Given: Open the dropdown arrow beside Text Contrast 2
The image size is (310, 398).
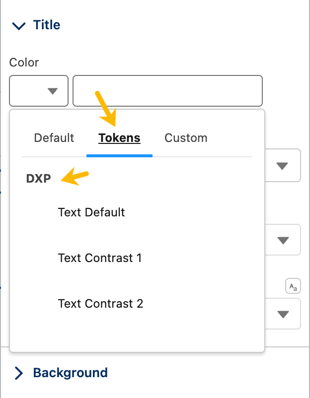Looking at the screenshot, I should click(283, 315).
